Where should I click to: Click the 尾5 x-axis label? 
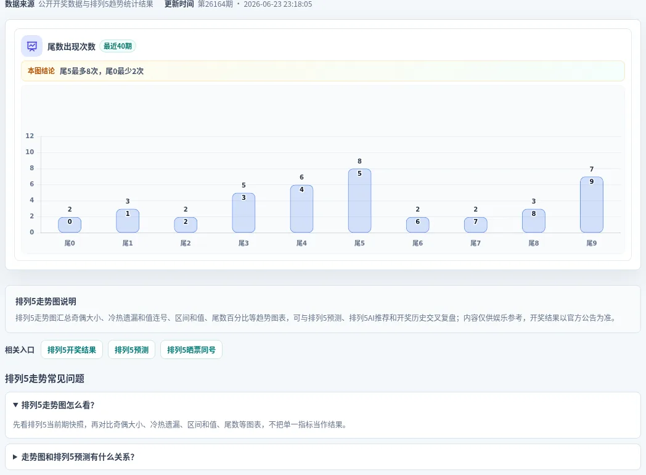[x=359, y=243]
